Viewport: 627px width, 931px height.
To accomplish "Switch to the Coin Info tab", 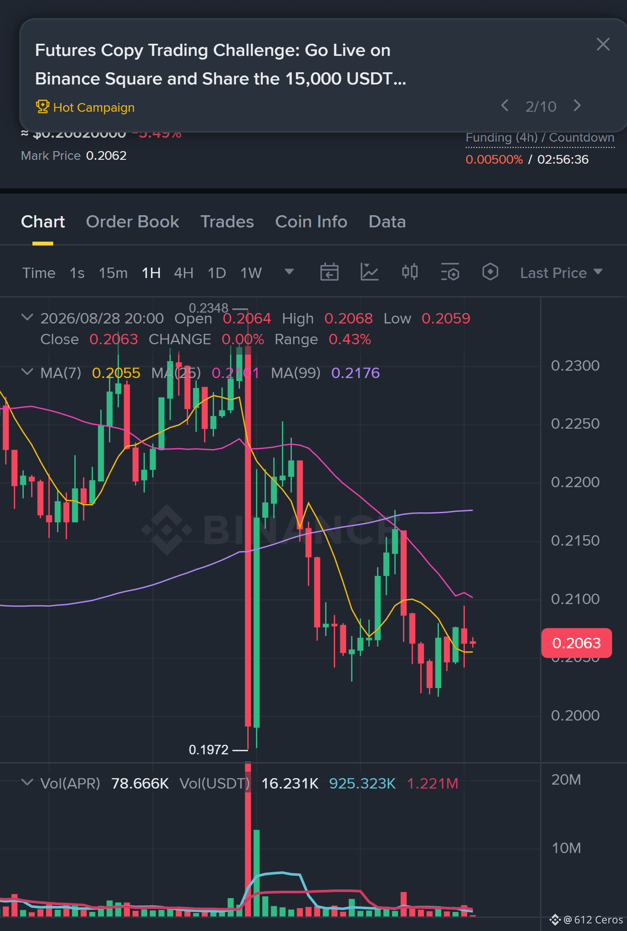I will tap(311, 222).
